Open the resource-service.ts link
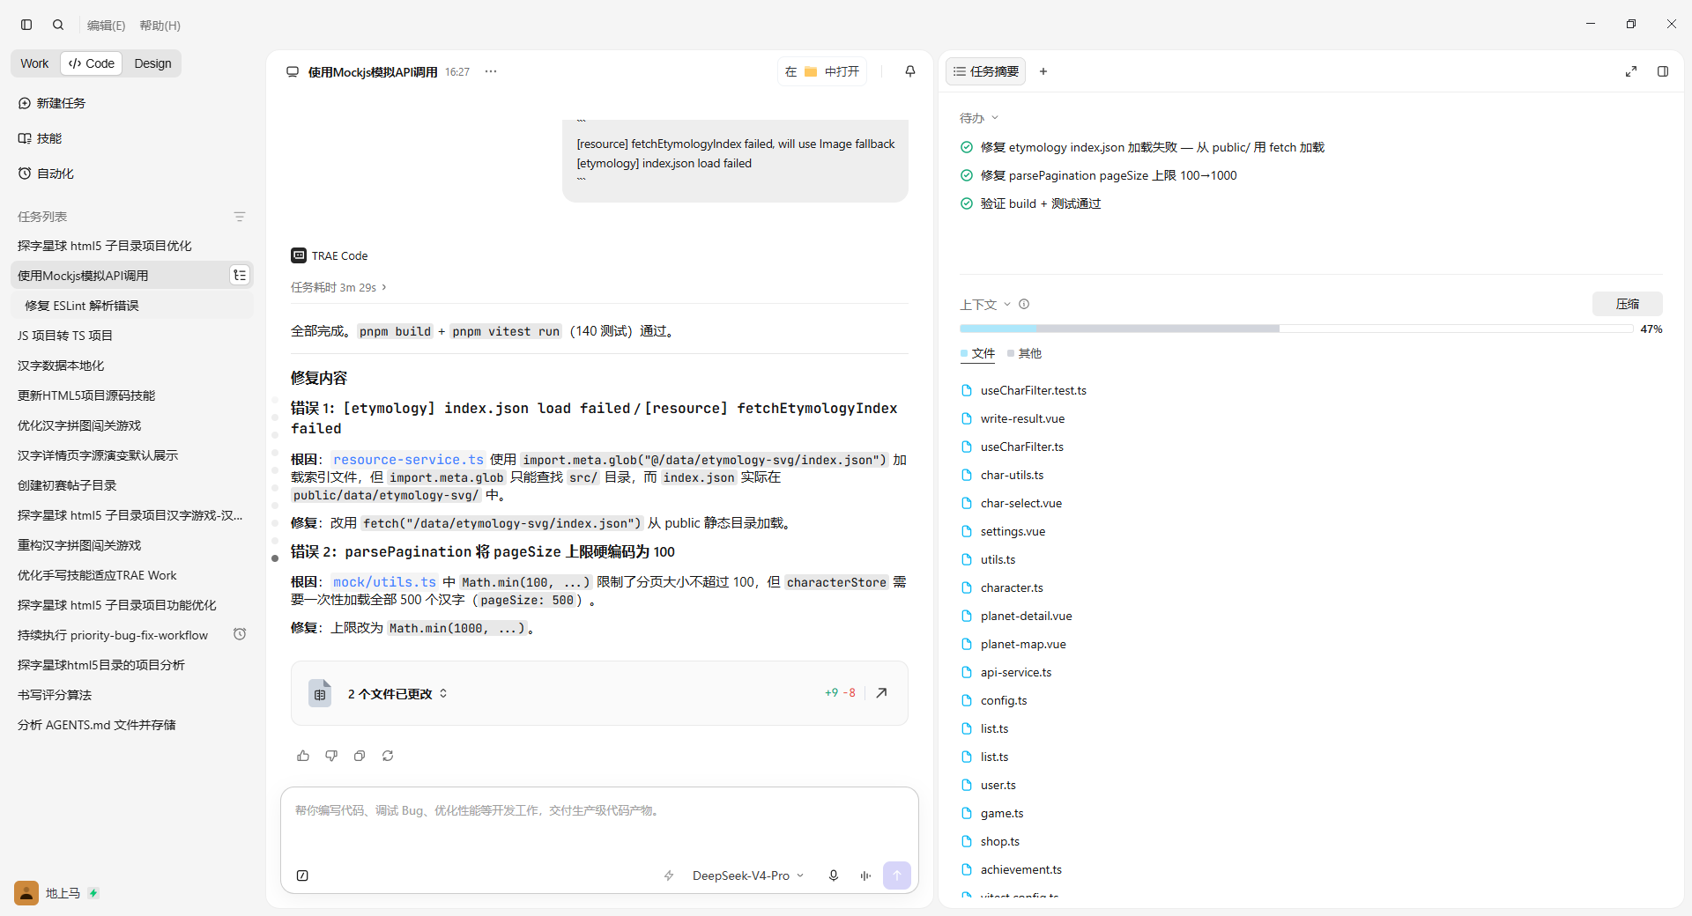The height and width of the screenshot is (916, 1692). [x=408, y=460]
